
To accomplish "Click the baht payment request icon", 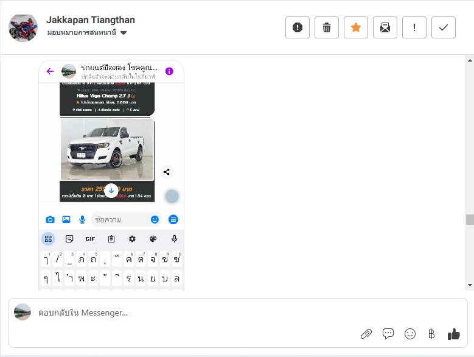I will click(431, 334).
